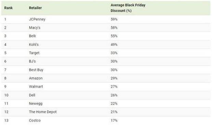Image resolution: width=212 pixels, height=127 pixels.
Task: Click the Costco retailer cell
Action: 35,121
